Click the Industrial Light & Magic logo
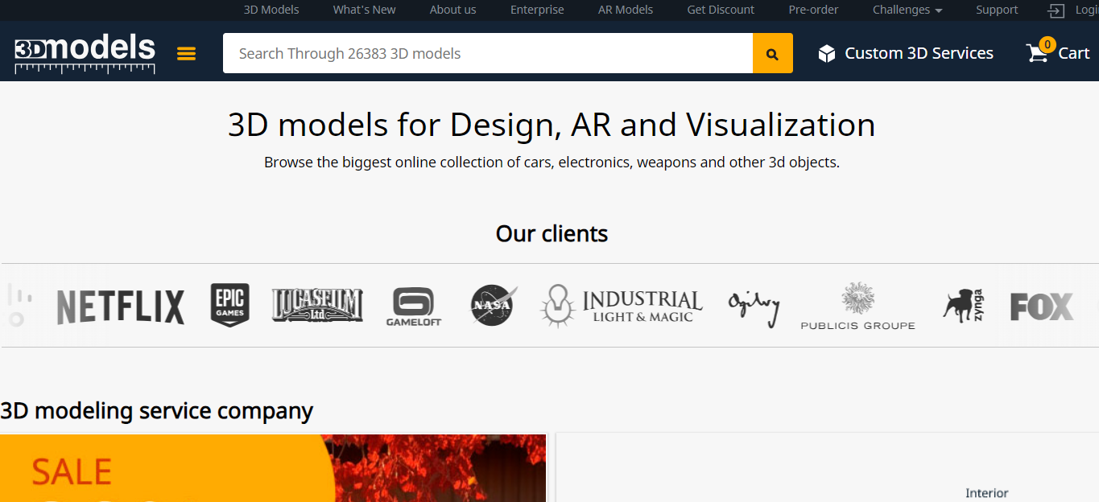This screenshot has height=502, width=1099. tap(622, 307)
